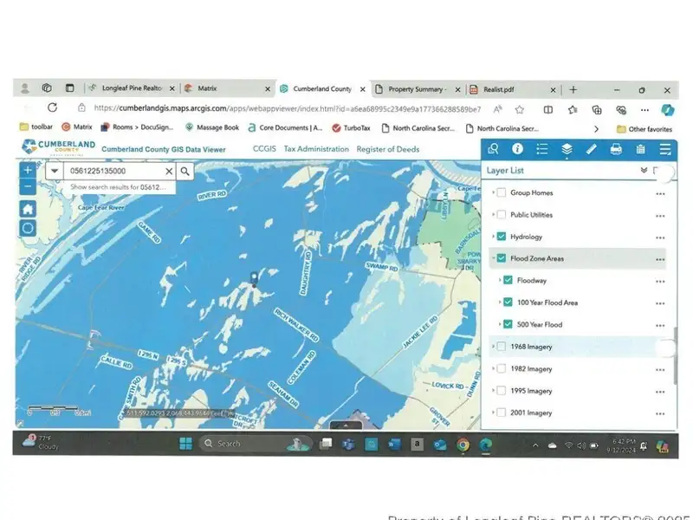Click the Default extent home button
This screenshot has width=693, height=520.
[28, 209]
